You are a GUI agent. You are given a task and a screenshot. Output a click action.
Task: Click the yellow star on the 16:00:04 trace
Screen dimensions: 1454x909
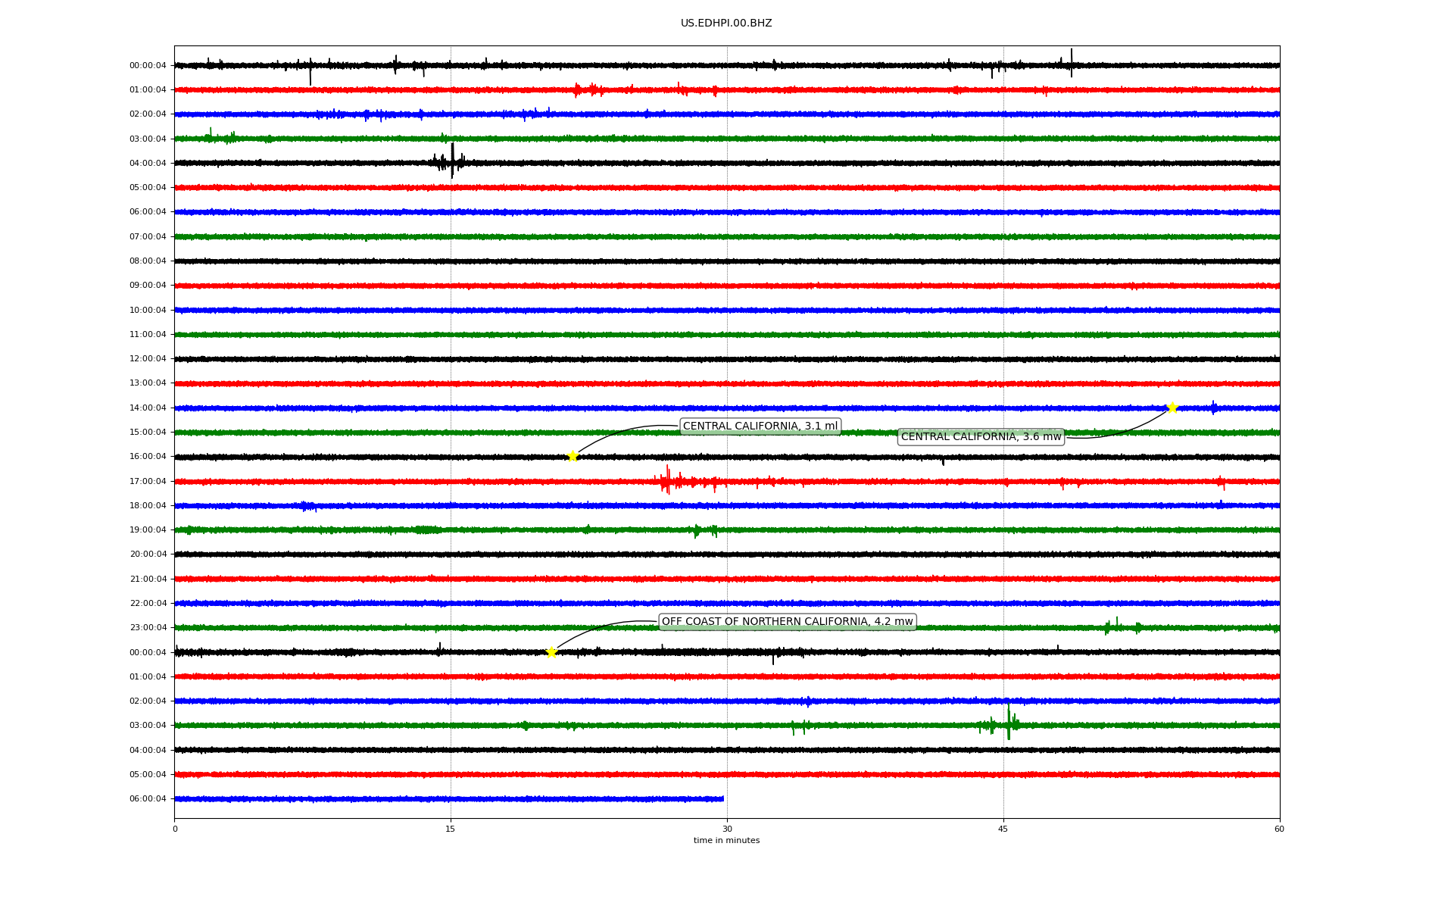573,456
